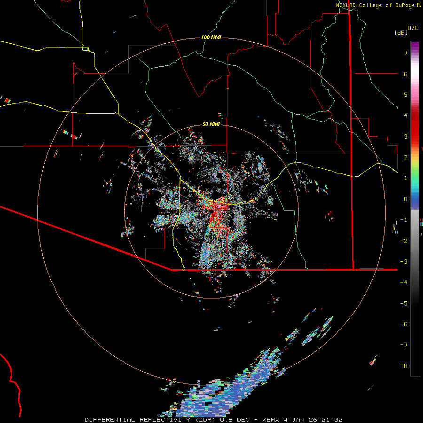The height and width of the screenshot is (423, 423).
Task: Click the 21:02 time stamp in the caption
Action: tap(331, 420)
